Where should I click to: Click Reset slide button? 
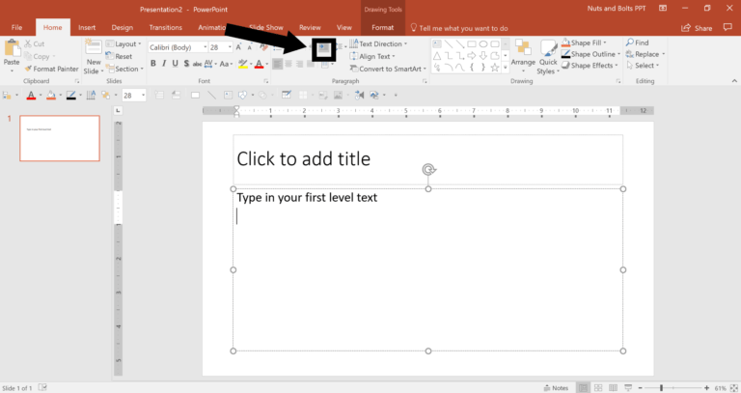click(x=119, y=56)
